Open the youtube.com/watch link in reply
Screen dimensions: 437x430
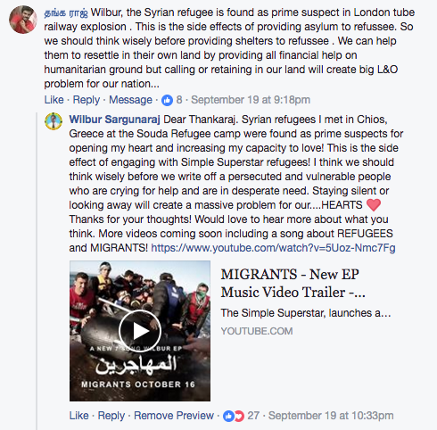(x=273, y=248)
